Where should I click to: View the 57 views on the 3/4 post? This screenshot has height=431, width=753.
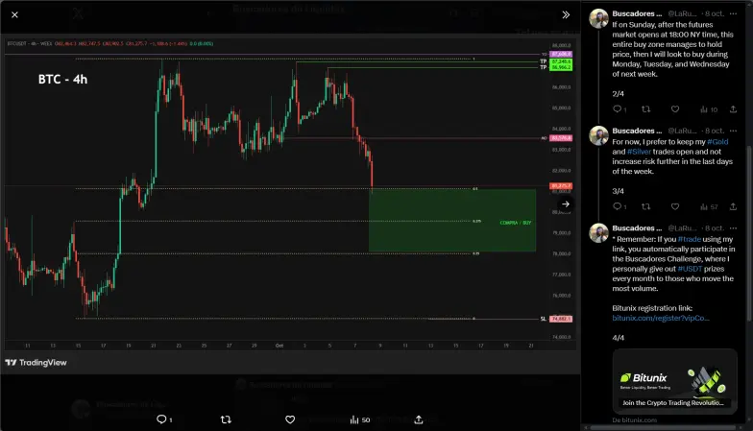[x=709, y=206]
